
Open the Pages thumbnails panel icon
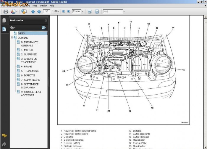4,20
